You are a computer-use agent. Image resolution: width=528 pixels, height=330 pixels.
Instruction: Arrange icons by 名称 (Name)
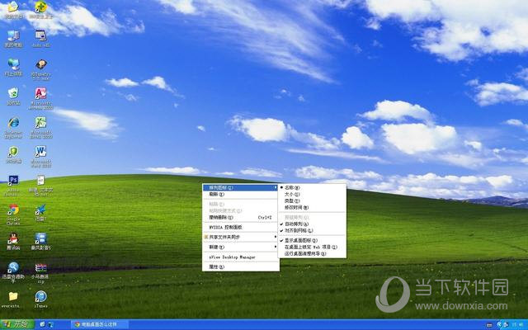[x=312, y=187]
